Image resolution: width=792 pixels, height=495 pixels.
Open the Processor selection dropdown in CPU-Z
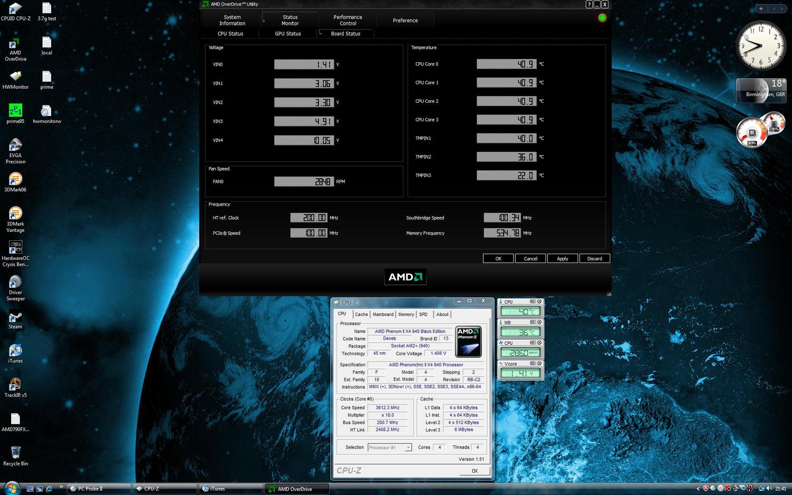pyautogui.click(x=408, y=448)
